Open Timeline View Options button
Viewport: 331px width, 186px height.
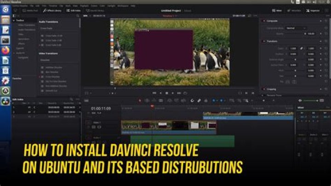pyautogui.click(x=86, y=101)
